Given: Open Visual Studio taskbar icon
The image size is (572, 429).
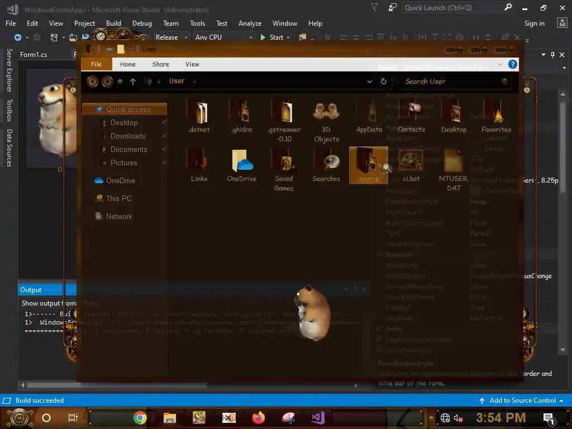Looking at the screenshot, I should (x=318, y=418).
